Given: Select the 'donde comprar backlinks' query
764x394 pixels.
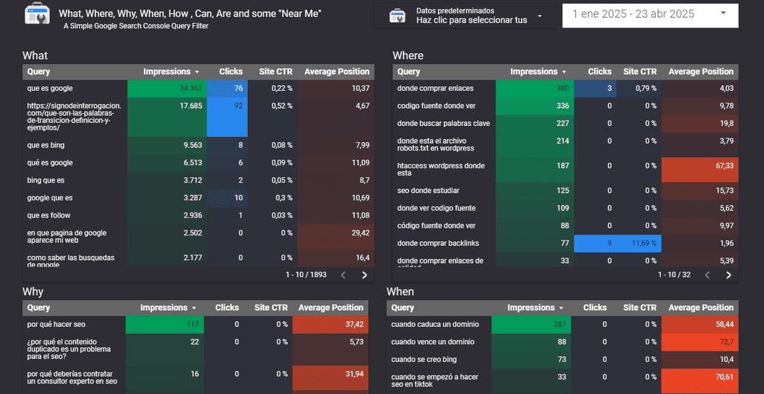Looking at the screenshot, I should click(x=438, y=244).
